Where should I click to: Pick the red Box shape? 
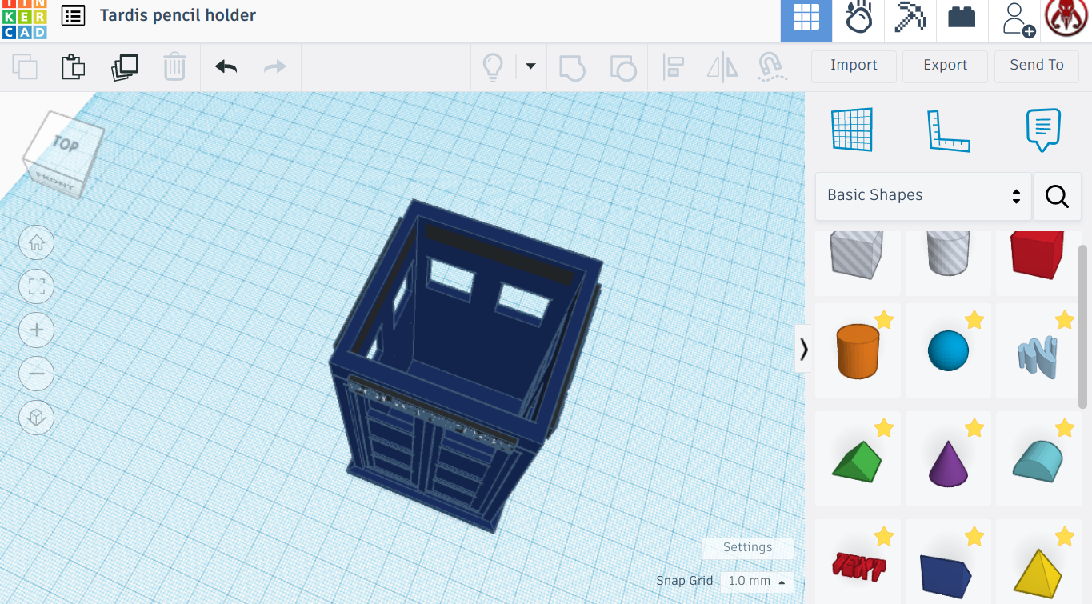pos(1038,255)
